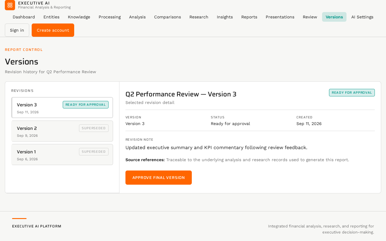Click the 'Report Control' label

pos(24,50)
